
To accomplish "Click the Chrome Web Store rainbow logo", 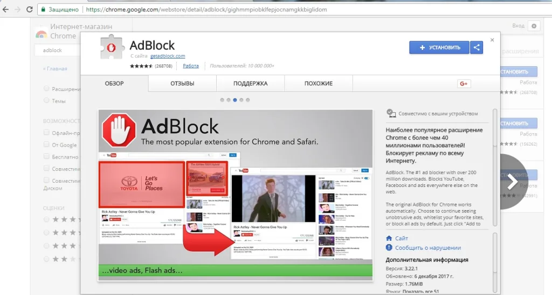I will [x=41, y=34].
